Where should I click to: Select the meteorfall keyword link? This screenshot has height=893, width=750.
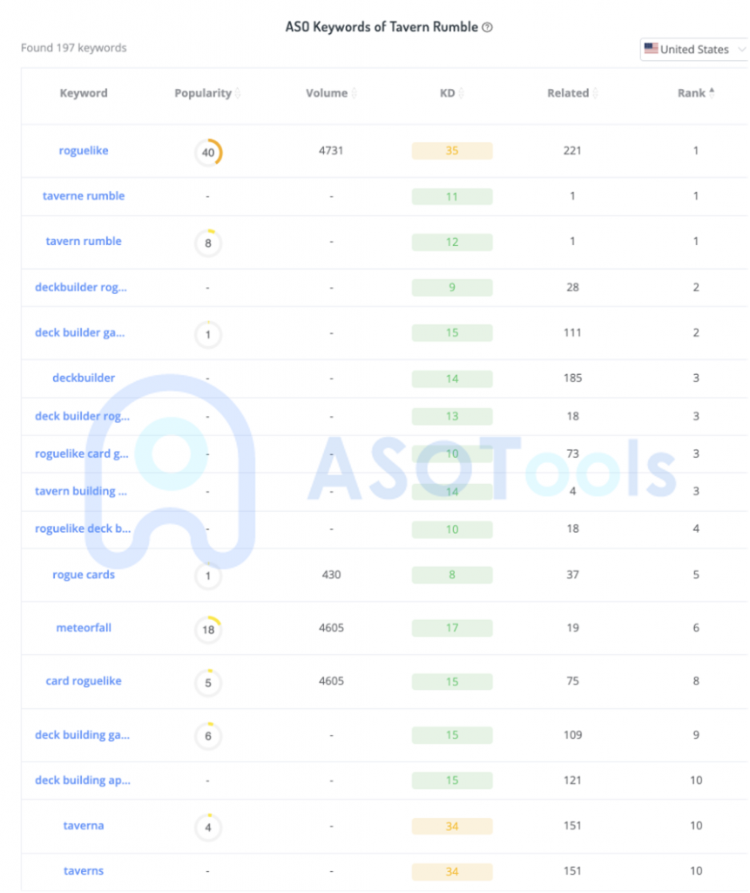[84, 628]
